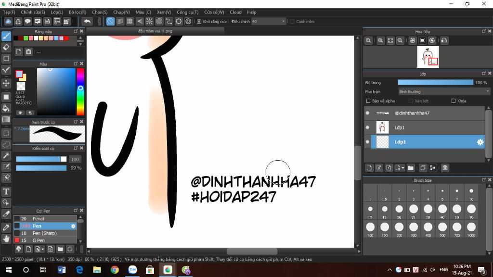Turn snap off with the blue icon

click(110, 21)
